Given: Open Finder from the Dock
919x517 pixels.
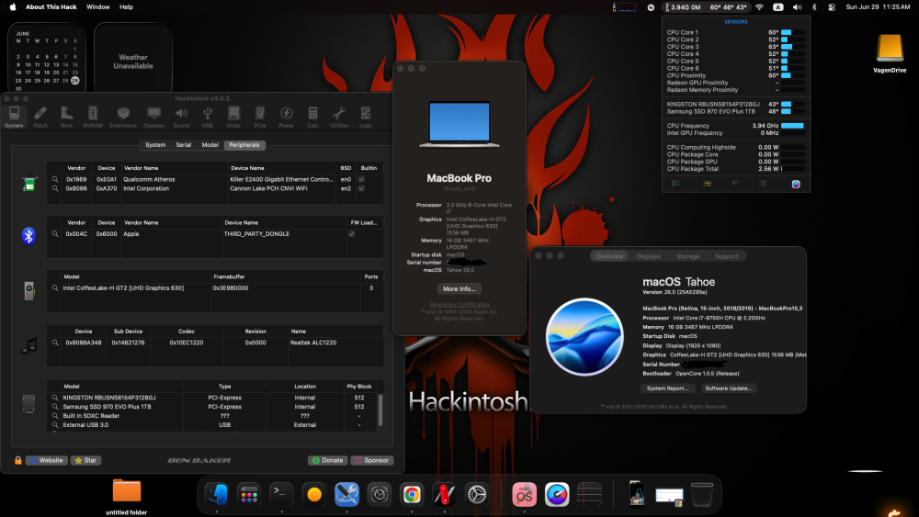Looking at the screenshot, I should tap(217, 494).
